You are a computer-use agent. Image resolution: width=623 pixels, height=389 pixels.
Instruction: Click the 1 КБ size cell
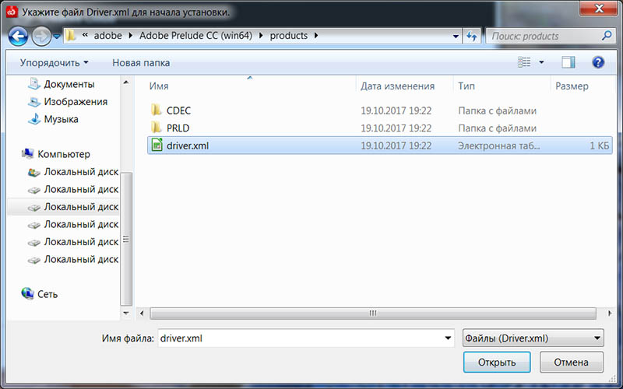coord(599,145)
